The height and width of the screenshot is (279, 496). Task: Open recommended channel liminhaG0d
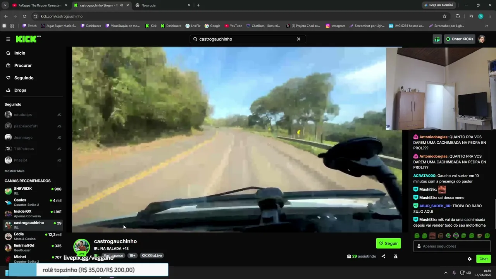pos(33,248)
